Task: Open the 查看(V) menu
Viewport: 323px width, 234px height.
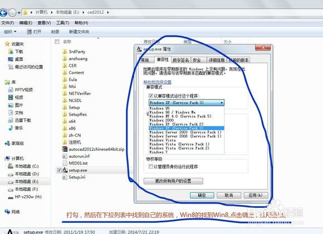Action: (44, 23)
